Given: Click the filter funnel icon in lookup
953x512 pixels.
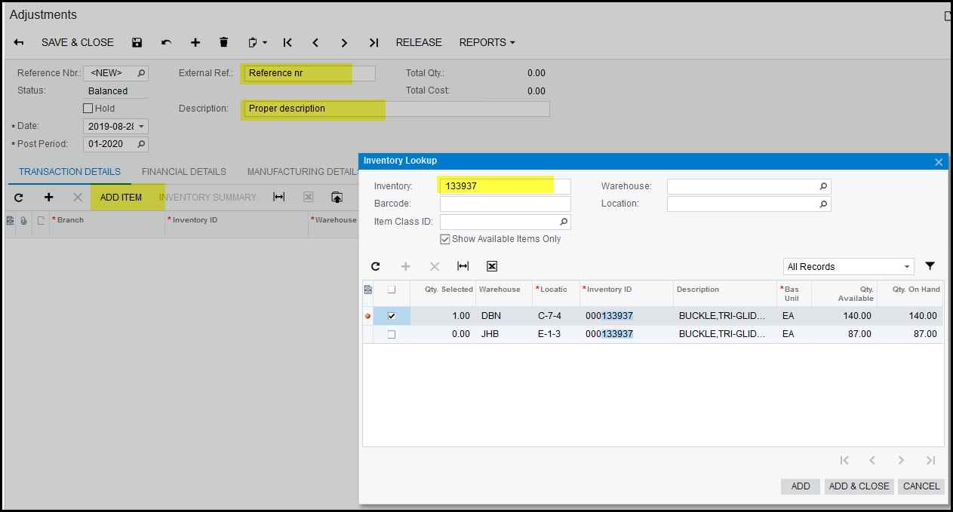Looking at the screenshot, I should tap(930, 266).
